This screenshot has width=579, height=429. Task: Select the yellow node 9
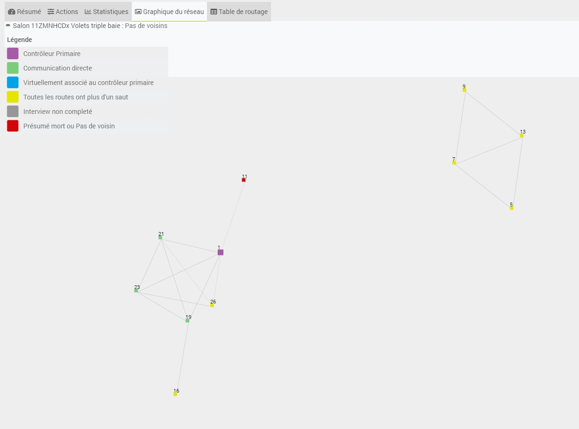(x=464, y=90)
